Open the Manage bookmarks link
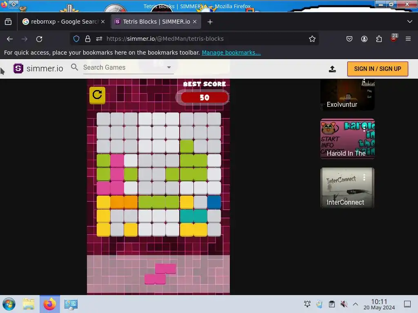Viewport: 418px width, 313px height. (231, 53)
